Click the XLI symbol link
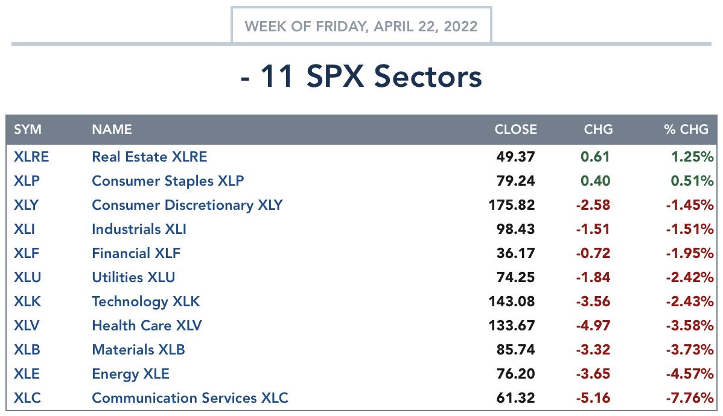 (24, 229)
